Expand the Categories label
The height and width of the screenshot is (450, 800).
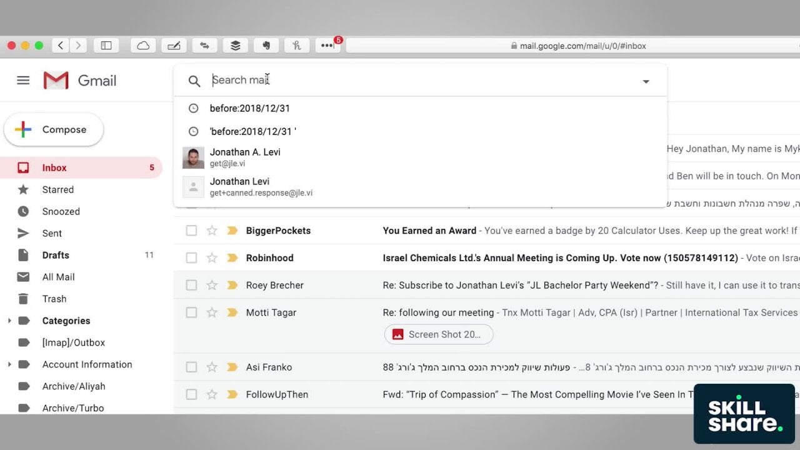click(9, 321)
